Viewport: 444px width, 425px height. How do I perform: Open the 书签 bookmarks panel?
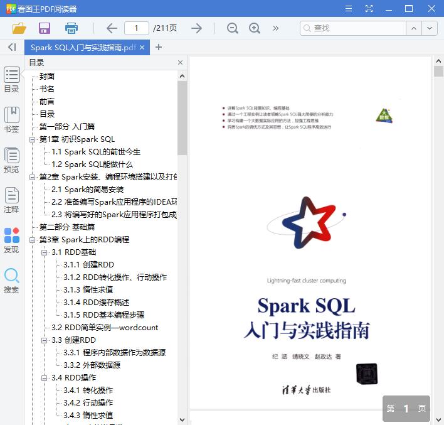point(12,120)
